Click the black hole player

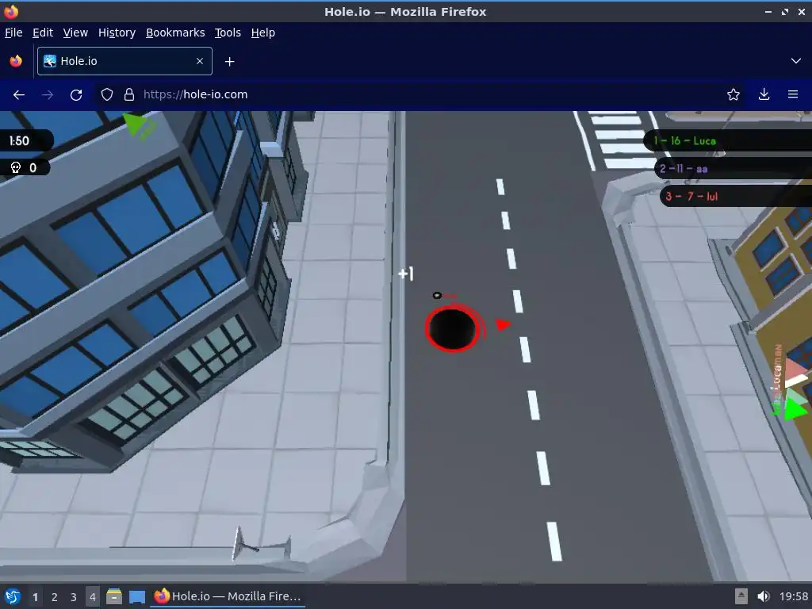coord(452,329)
